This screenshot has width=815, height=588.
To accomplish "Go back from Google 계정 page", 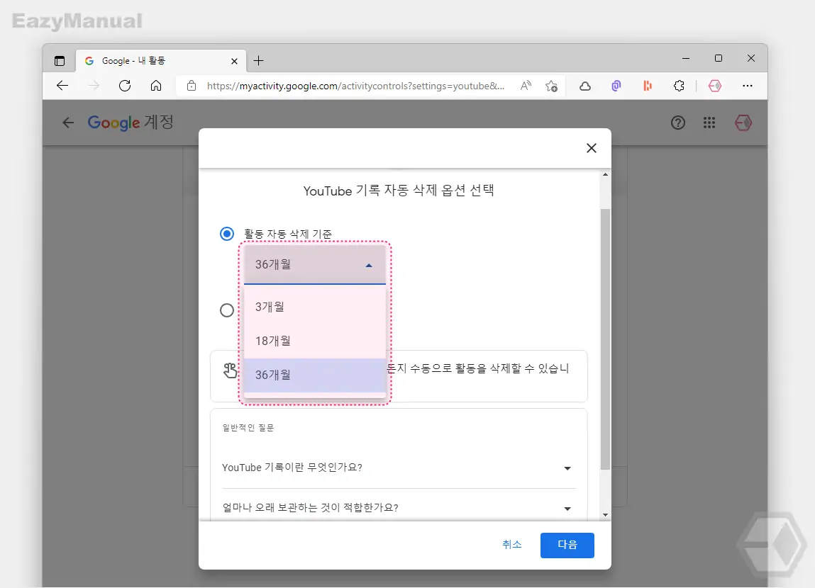I will (68, 123).
